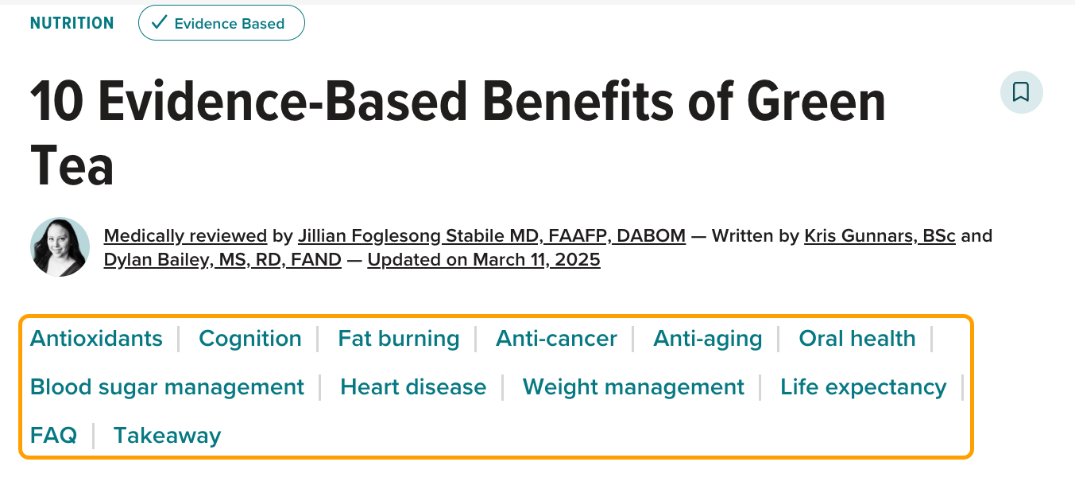Click the Updated on March 11, 2025 link

(x=483, y=259)
